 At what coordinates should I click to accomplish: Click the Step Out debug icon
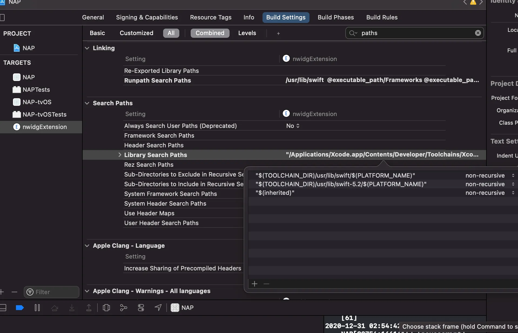tap(89, 308)
